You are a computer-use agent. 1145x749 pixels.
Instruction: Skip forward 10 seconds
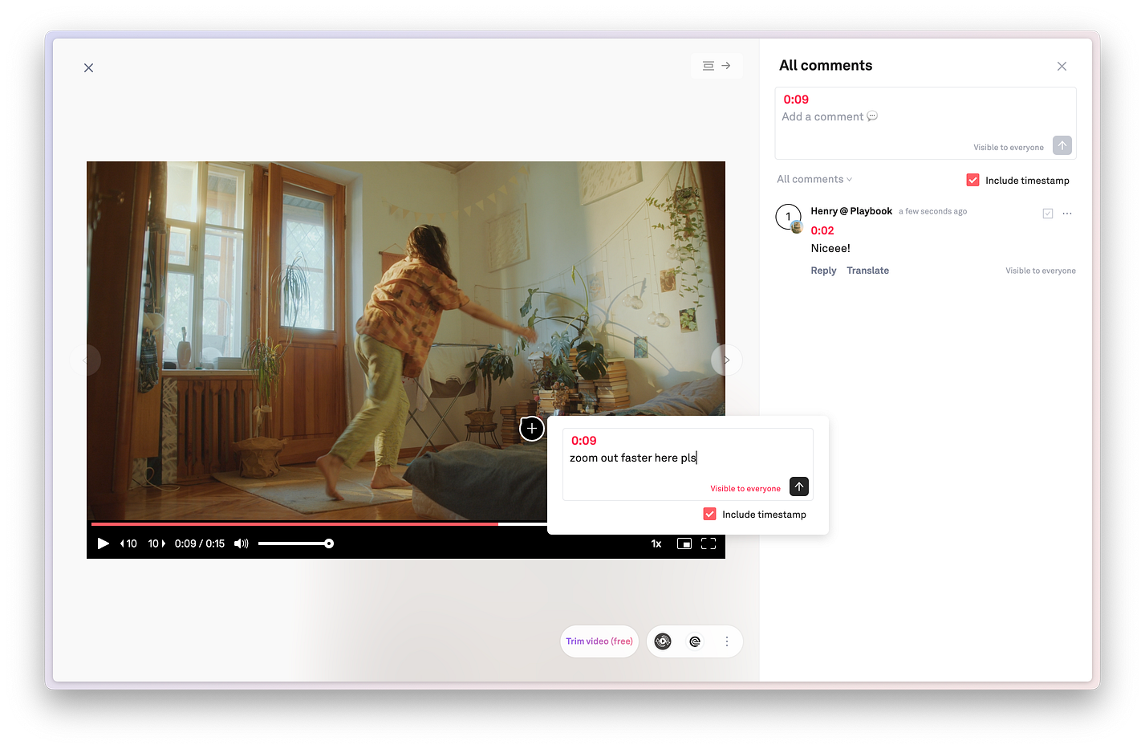click(x=156, y=543)
